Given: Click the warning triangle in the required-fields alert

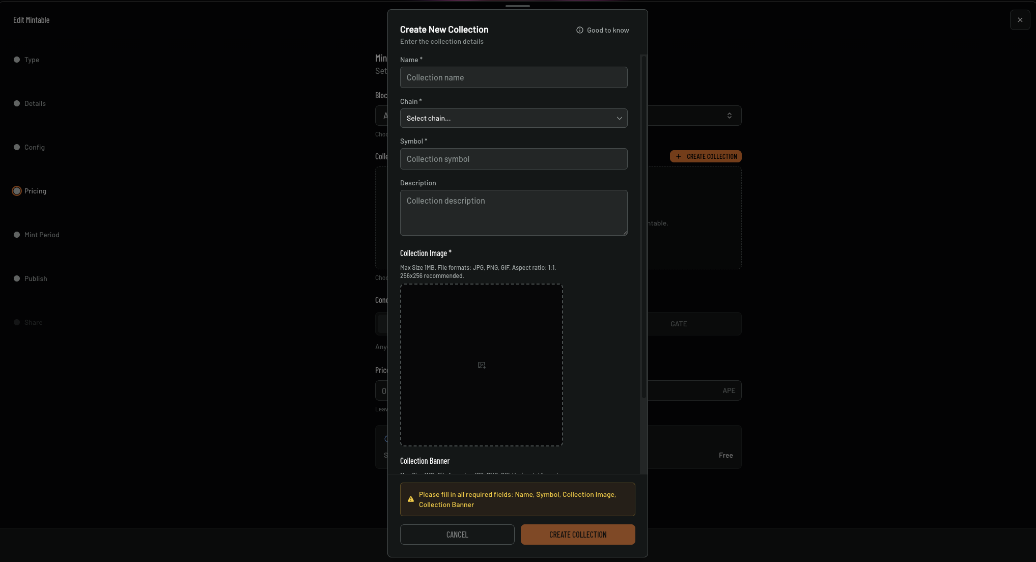Looking at the screenshot, I should 410,499.
